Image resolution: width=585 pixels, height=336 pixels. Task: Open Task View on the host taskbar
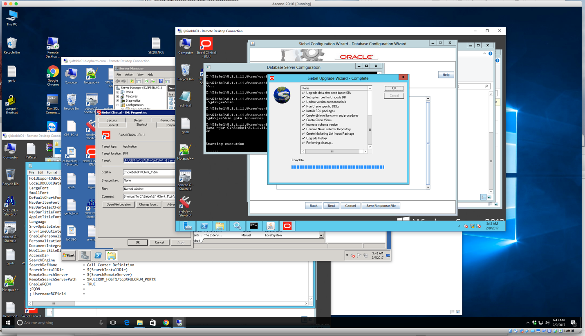[x=113, y=323]
